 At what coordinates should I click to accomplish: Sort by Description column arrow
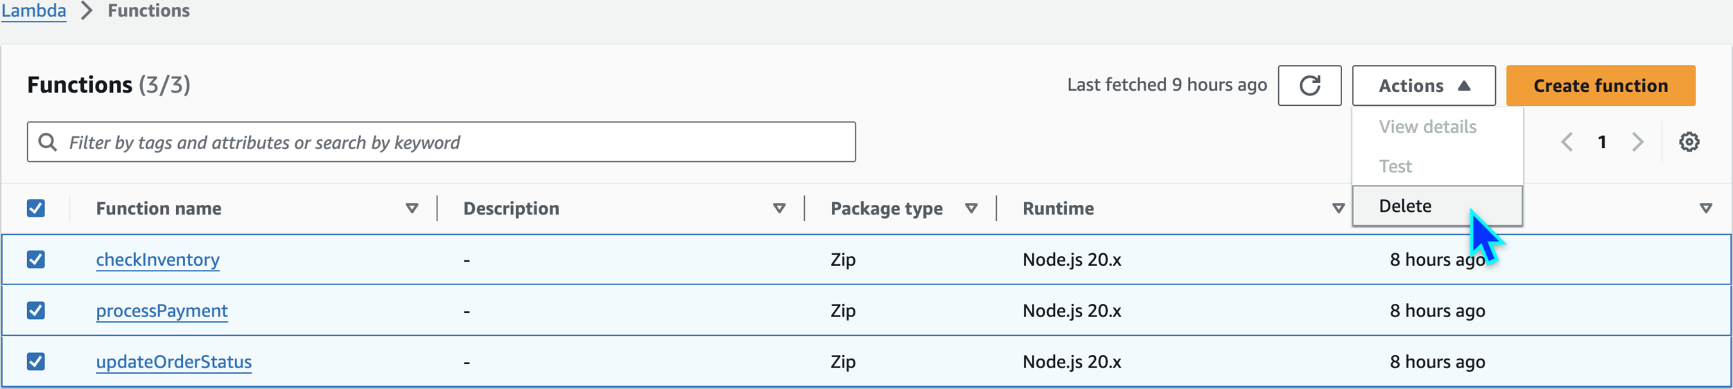[779, 208]
